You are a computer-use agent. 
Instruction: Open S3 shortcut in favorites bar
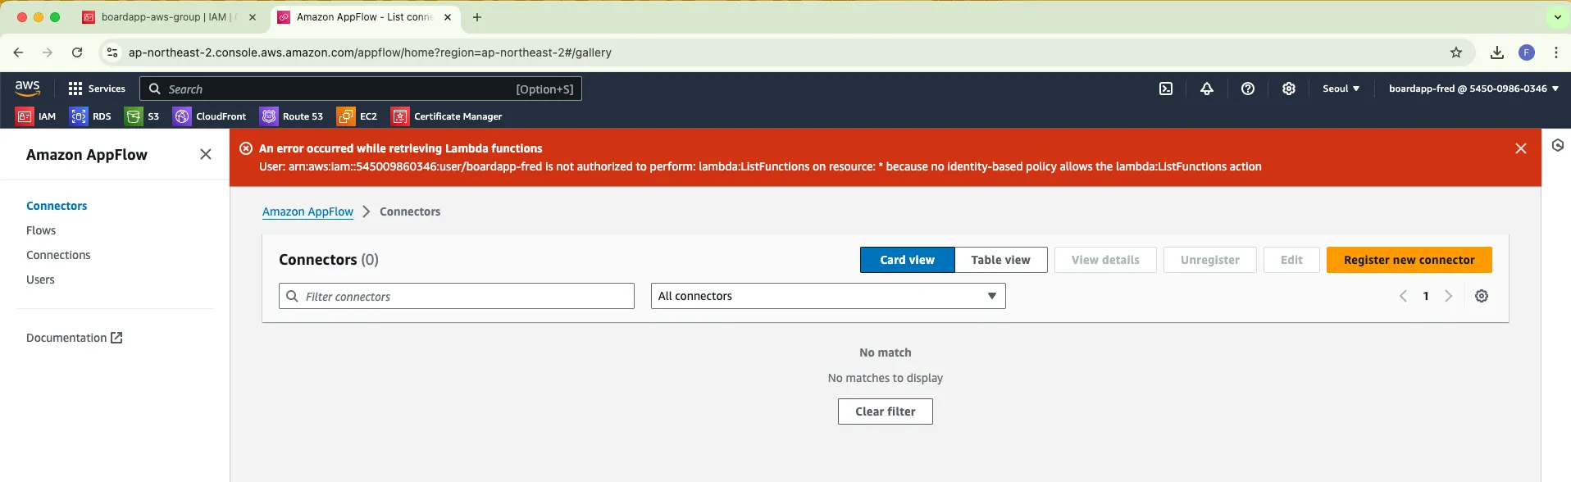pos(143,116)
